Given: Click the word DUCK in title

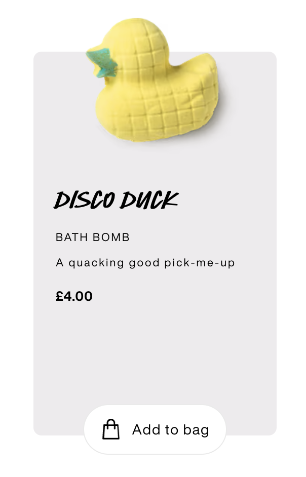Looking at the screenshot, I should tap(149, 200).
